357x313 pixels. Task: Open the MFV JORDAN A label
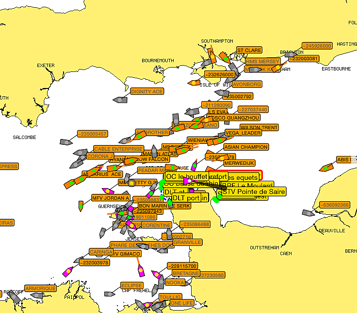click(x=111, y=198)
